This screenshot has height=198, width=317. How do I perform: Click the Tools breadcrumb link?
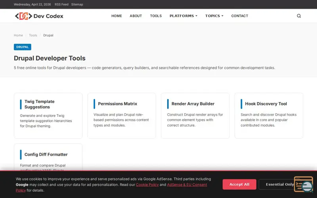pyautogui.click(x=33, y=35)
